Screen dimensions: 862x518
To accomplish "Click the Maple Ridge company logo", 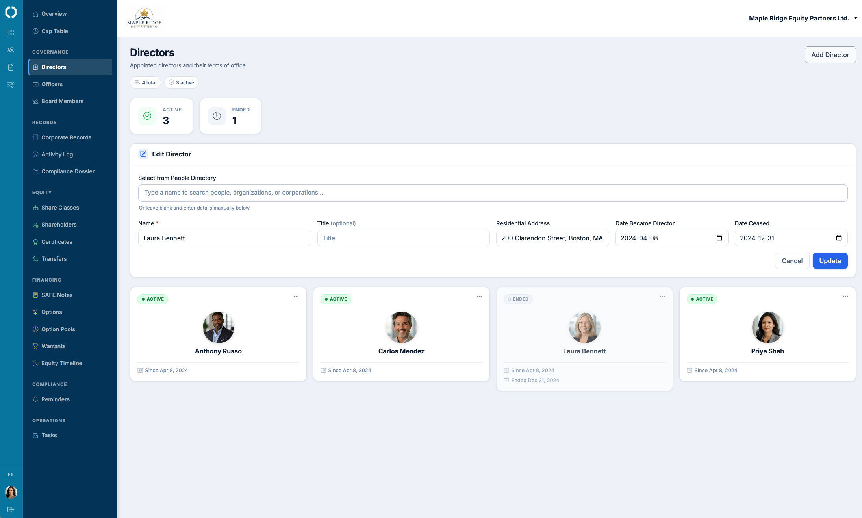I will (144, 18).
